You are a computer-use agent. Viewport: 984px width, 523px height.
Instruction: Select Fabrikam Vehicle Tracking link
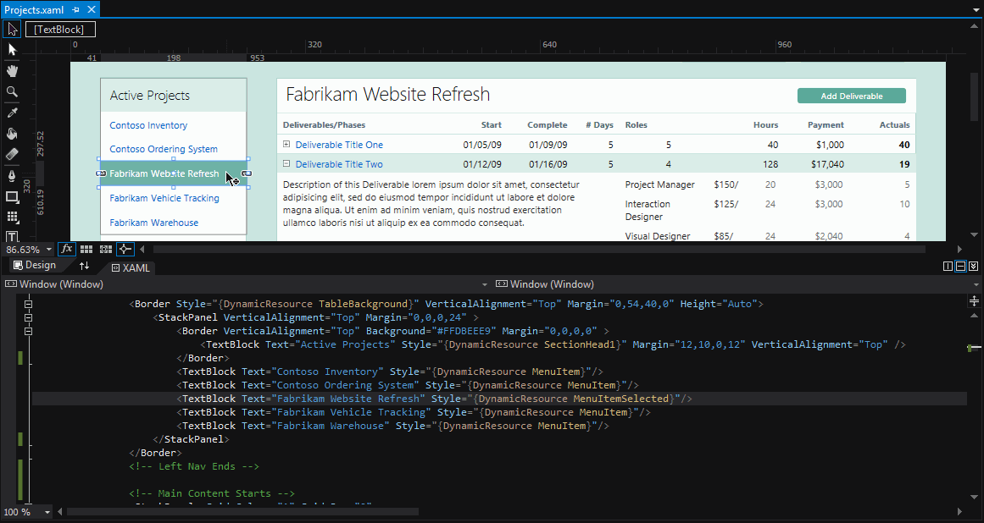coord(164,198)
